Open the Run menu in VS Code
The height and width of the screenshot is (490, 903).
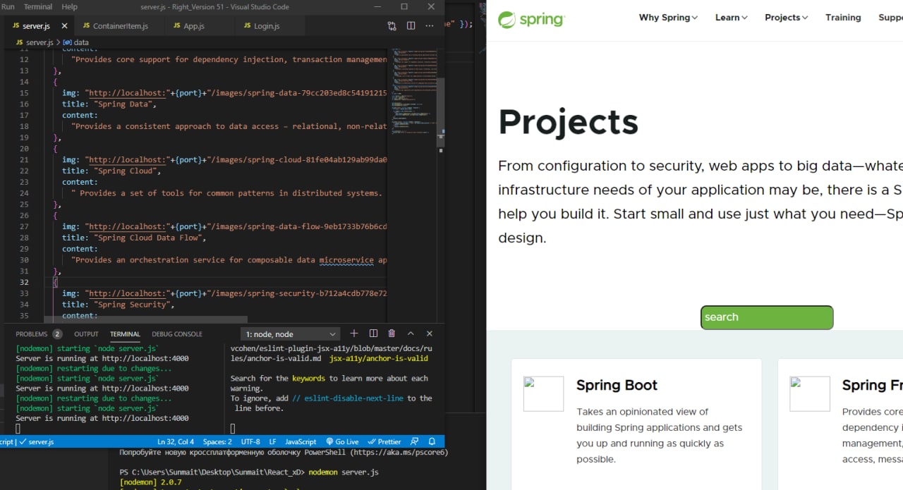[x=8, y=6]
